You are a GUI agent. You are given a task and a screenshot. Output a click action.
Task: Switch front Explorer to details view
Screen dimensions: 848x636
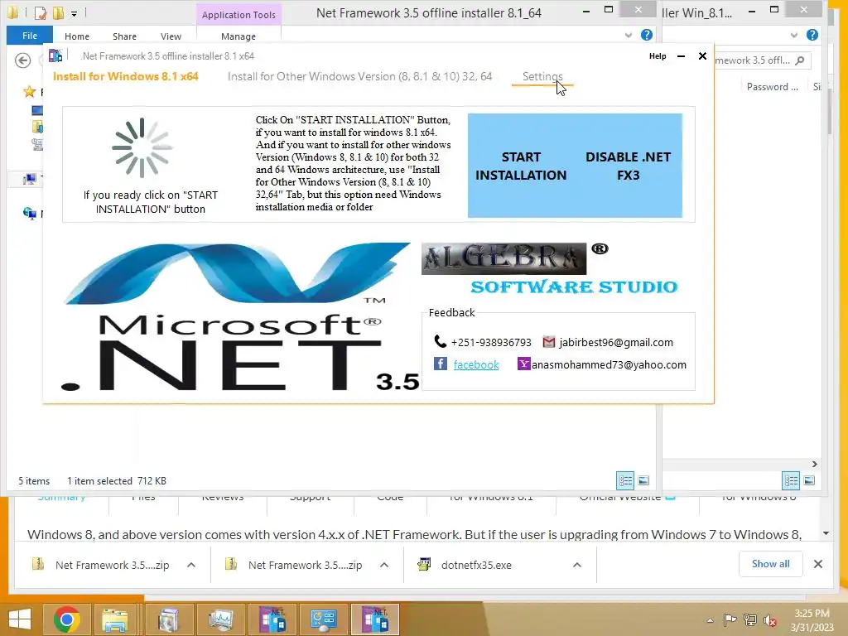pyautogui.click(x=625, y=480)
